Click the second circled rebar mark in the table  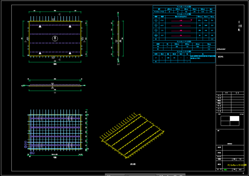[156, 25]
